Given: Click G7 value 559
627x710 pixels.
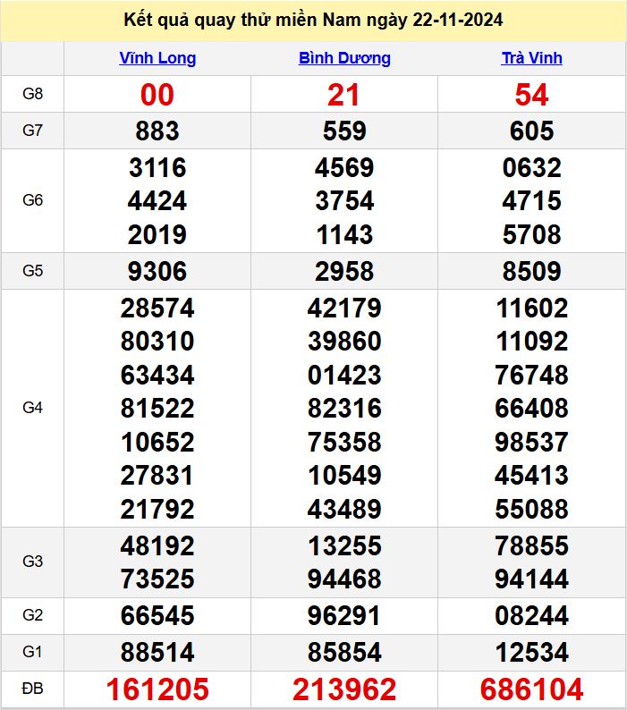Looking at the screenshot, I should [x=344, y=131].
